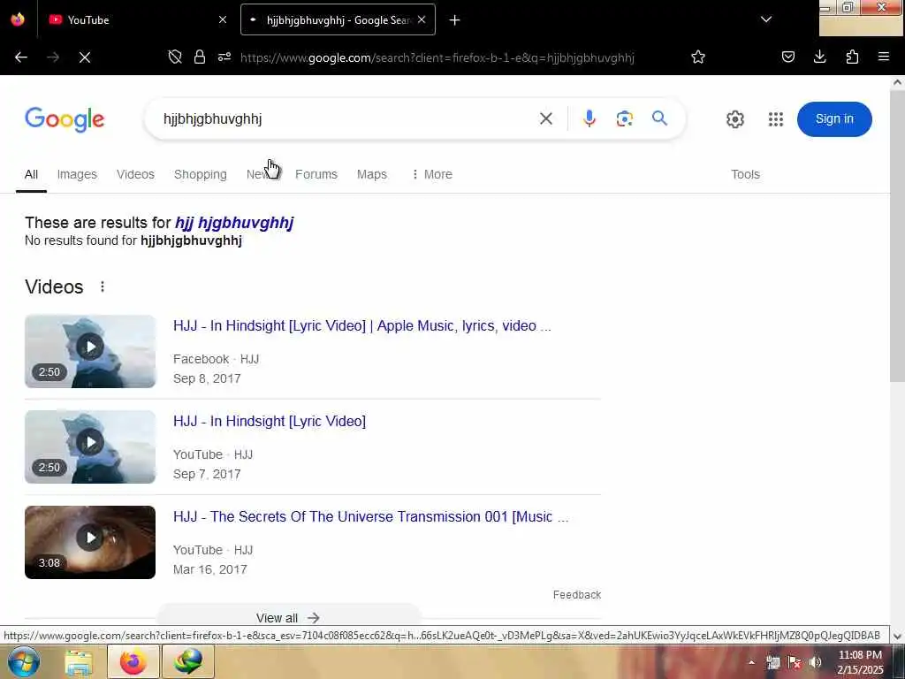Click the Sign in button
905x679 pixels.
pyautogui.click(x=834, y=119)
